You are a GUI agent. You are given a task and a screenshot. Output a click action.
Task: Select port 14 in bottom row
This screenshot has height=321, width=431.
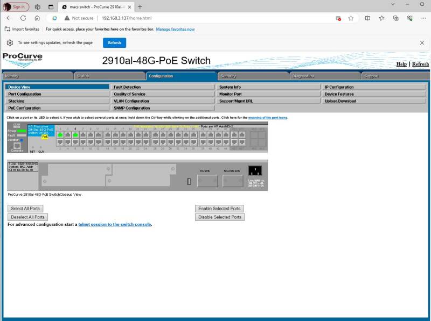[108, 142]
